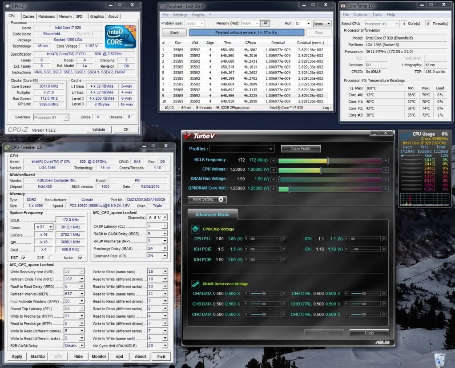
Task: Click spd button in CPU-Tweaker
Action: pos(120,356)
